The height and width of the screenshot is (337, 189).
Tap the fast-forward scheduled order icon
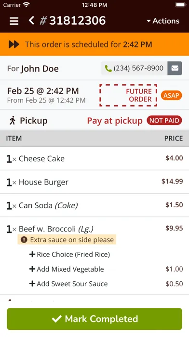(14, 44)
